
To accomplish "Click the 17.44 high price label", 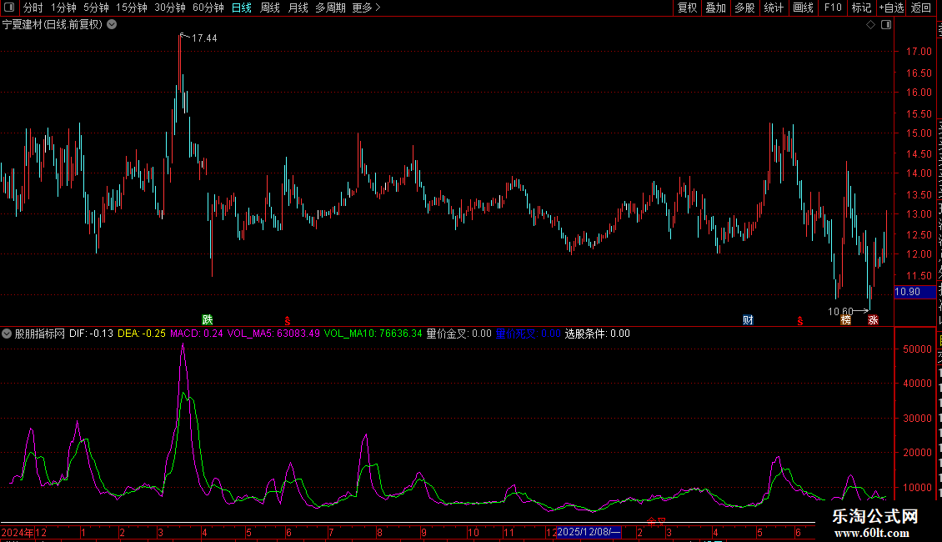I will click(204, 38).
